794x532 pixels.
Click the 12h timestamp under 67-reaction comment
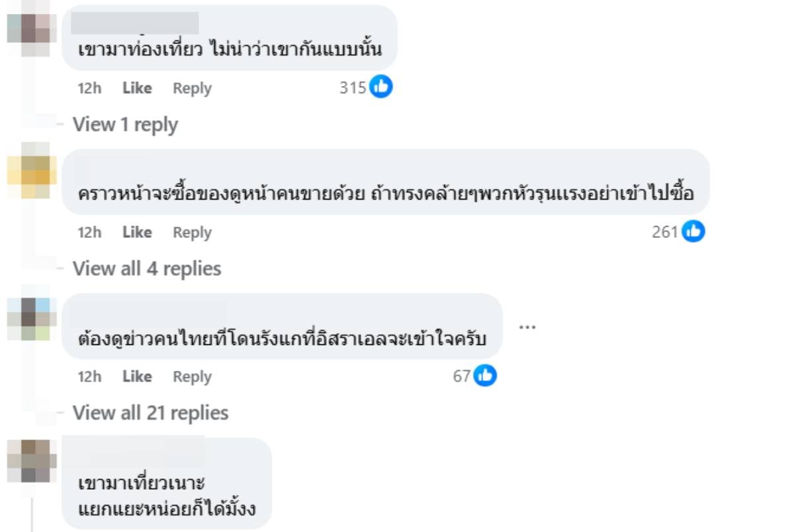point(89,376)
